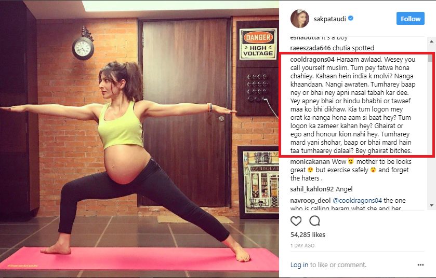Follow the sakpataudi account
436x278 pixels.
point(411,19)
